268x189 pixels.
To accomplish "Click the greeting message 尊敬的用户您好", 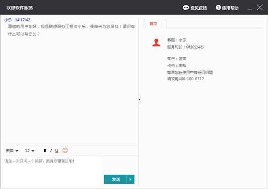I will coord(71,30).
